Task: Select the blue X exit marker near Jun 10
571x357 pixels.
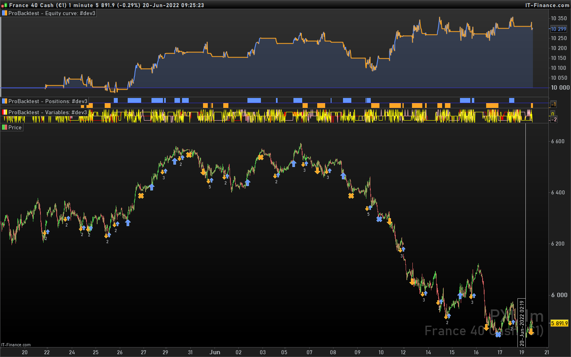Action: tap(379, 219)
